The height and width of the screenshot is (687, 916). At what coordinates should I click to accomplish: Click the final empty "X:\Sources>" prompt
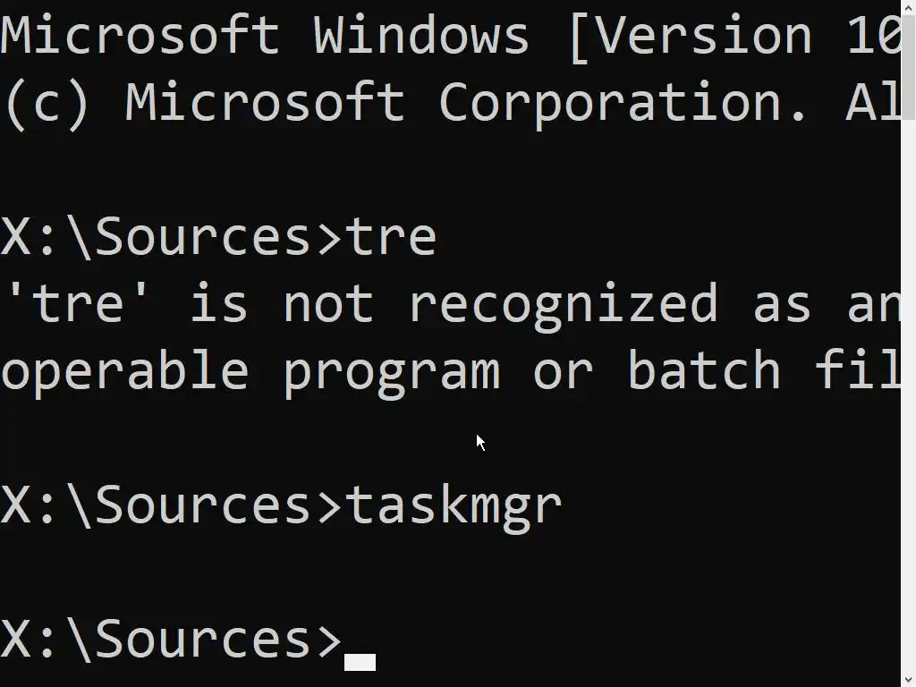172,640
